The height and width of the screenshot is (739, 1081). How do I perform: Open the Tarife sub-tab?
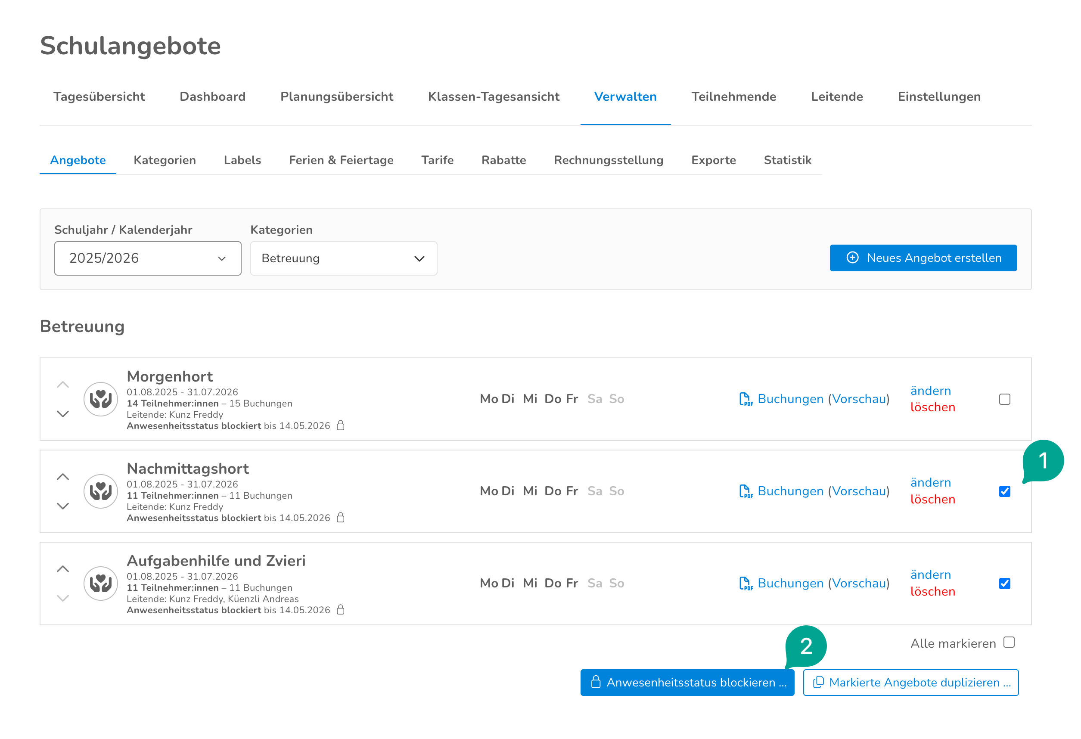coord(437,160)
